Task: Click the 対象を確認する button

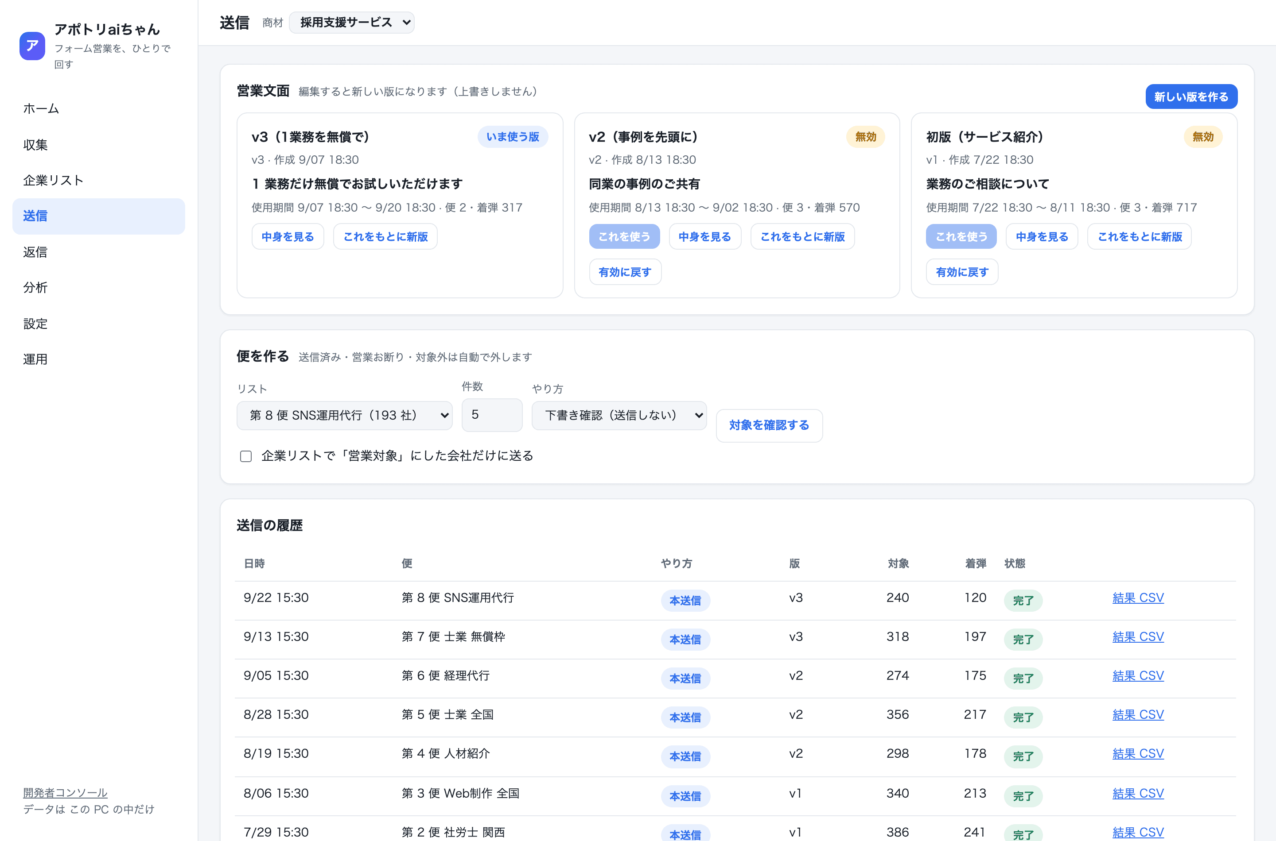Action: tap(769, 425)
